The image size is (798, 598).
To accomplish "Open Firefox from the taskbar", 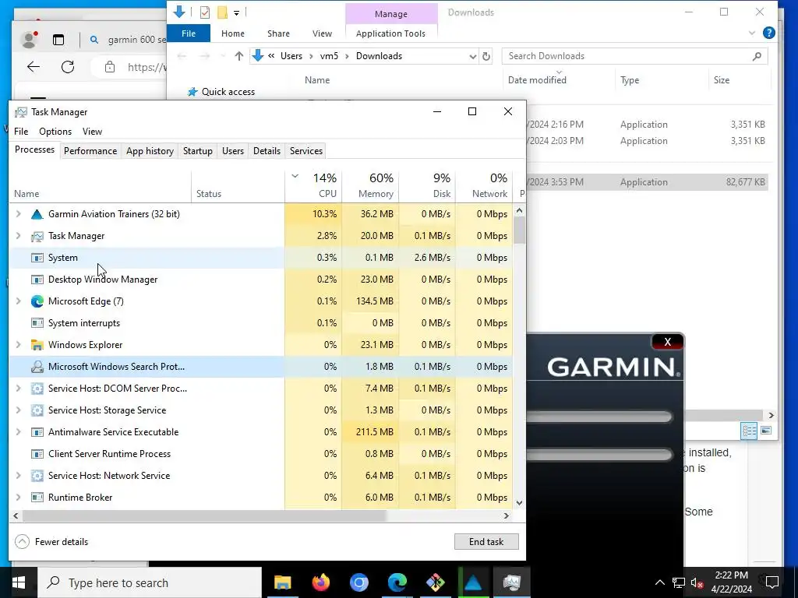I will point(320,582).
